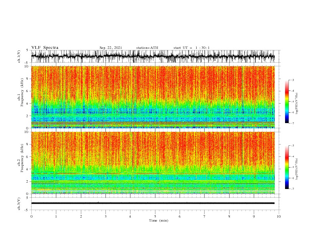Click the 'ch.1(V)' waveform axis label

pos(19,56)
